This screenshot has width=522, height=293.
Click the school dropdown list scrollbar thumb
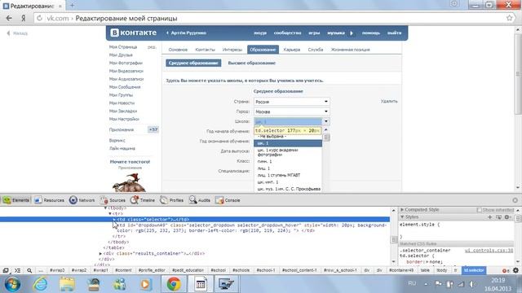[326, 138]
